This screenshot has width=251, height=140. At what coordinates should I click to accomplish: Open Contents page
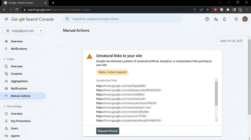click(17, 74)
